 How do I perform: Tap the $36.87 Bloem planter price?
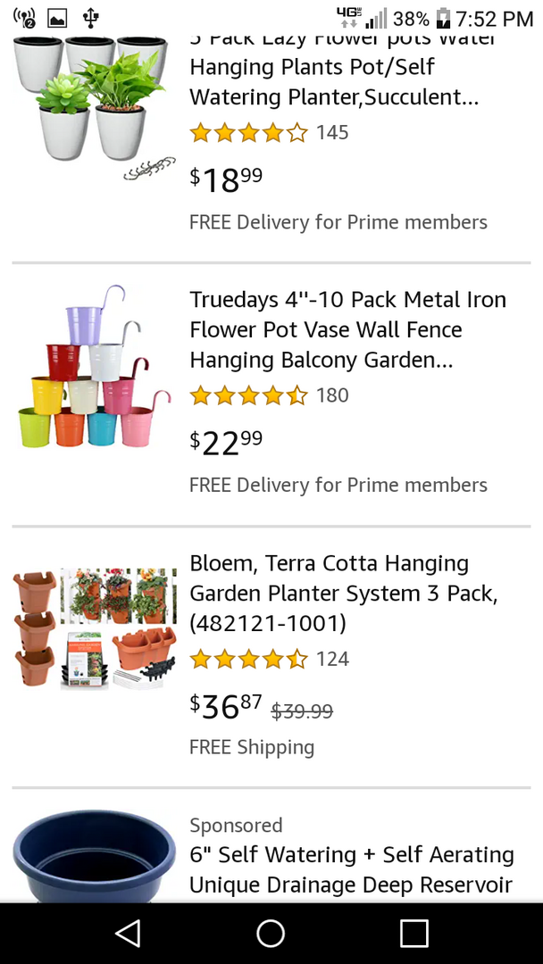(x=226, y=707)
